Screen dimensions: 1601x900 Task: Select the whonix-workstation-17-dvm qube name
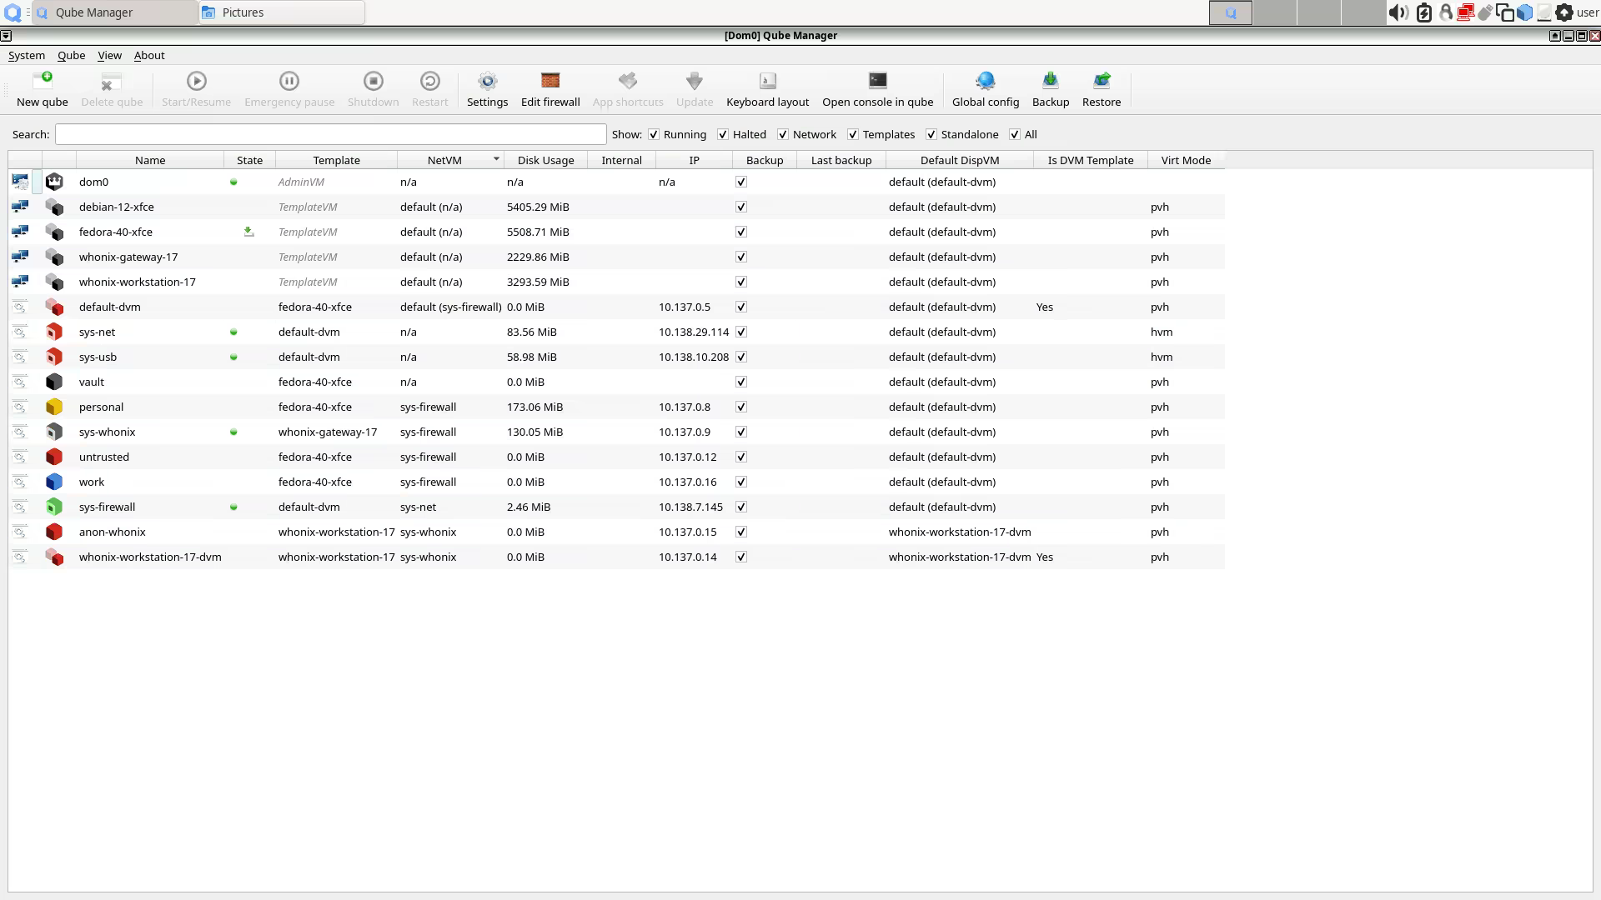point(150,557)
